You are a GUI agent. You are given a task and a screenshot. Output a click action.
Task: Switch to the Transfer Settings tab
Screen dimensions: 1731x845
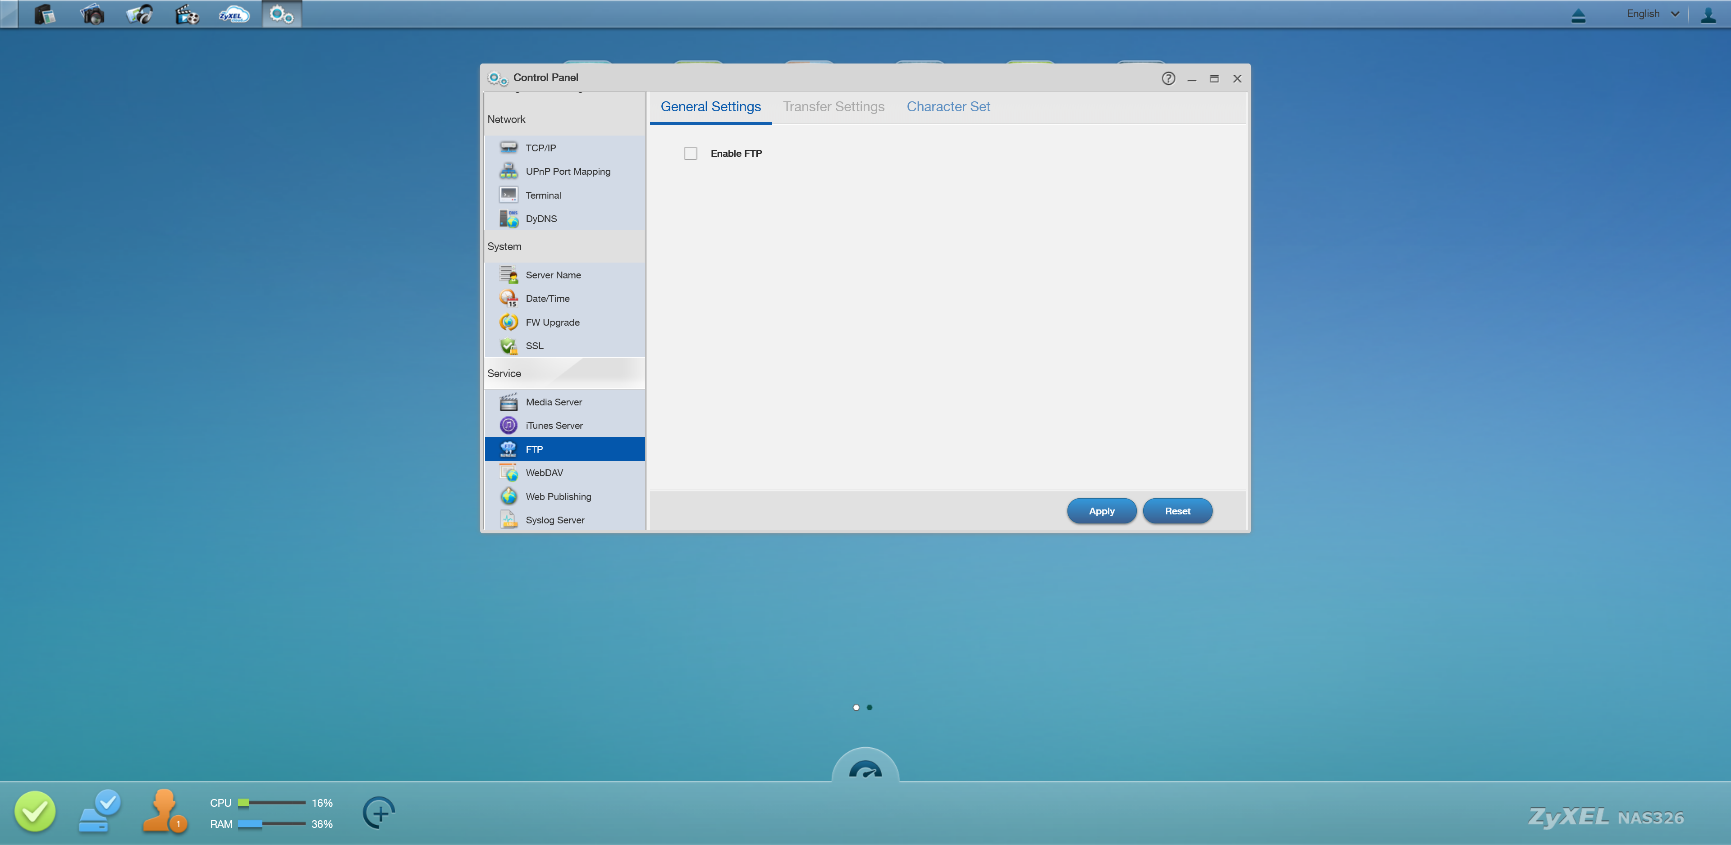pos(833,107)
